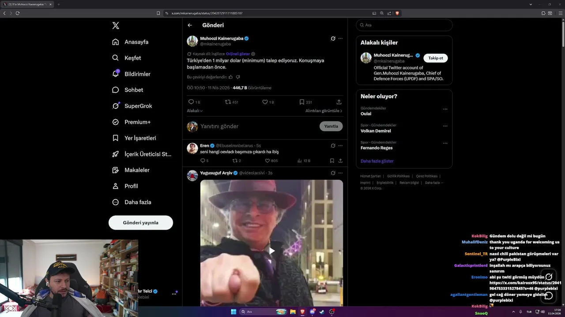Image resolution: width=565 pixels, height=317 pixels.
Task: Share Eren's reply
Action: click(x=340, y=161)
